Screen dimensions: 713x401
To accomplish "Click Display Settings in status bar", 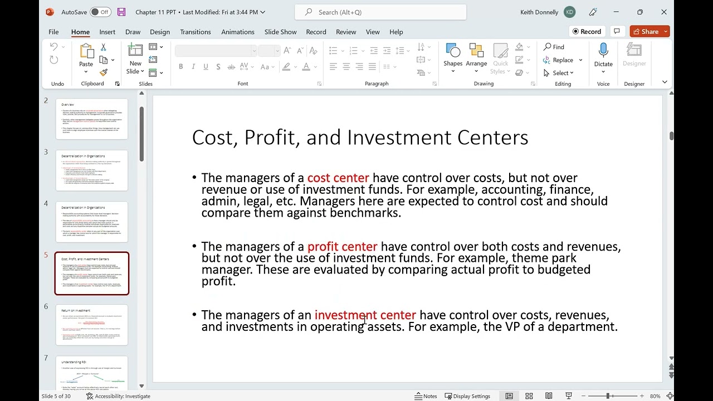I will (x=467, y=396).
